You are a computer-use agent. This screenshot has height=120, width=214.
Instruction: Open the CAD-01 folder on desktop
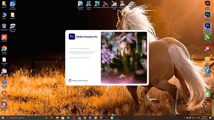[x=4, y=4]
